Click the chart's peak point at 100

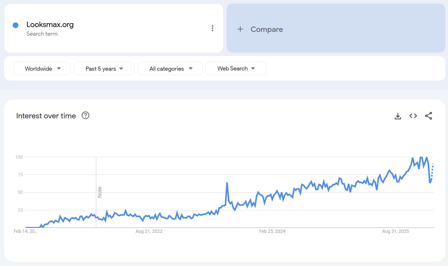tap(421, 157)
